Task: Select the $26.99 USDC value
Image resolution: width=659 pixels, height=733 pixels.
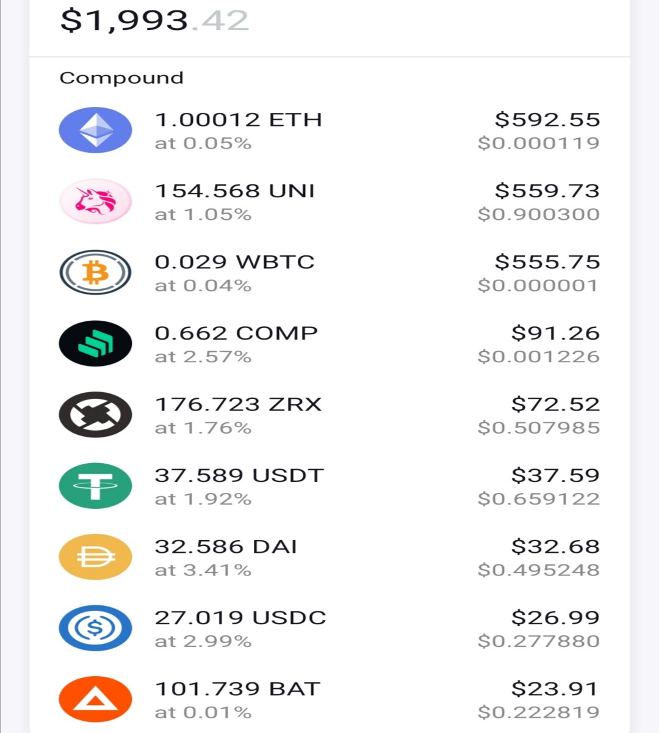Action: tap(555, 618)
